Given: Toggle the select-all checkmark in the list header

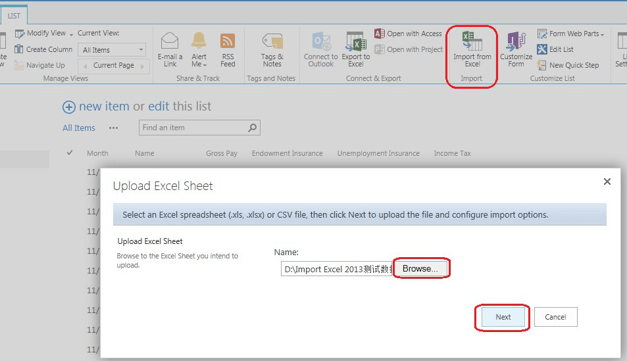Looking at the screenshot, I should coord(70,153).
